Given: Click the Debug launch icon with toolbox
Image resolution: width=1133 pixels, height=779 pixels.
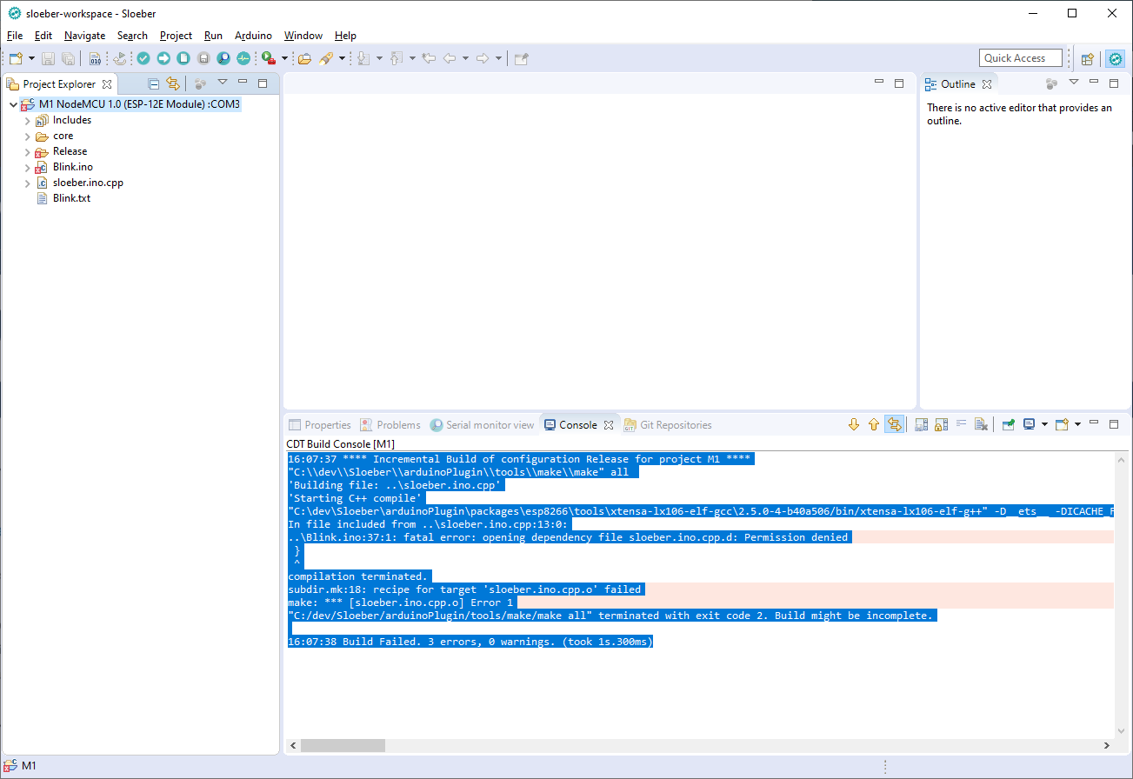Looking at the screenshot, I should coord(269,58).
